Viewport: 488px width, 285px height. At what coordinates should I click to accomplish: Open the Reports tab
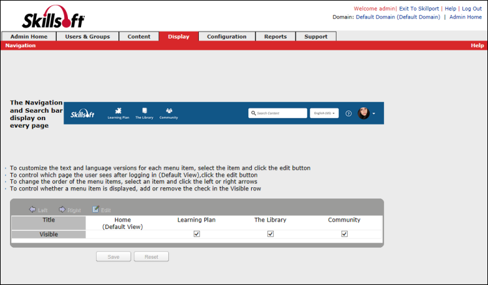[275, 36]
